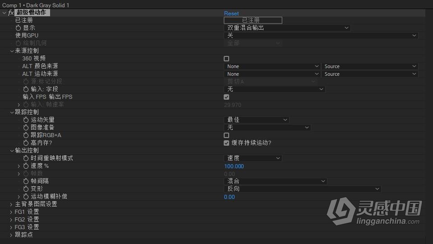Open the ALT 颜色来源 None layer dropdown

click(272, 66)
